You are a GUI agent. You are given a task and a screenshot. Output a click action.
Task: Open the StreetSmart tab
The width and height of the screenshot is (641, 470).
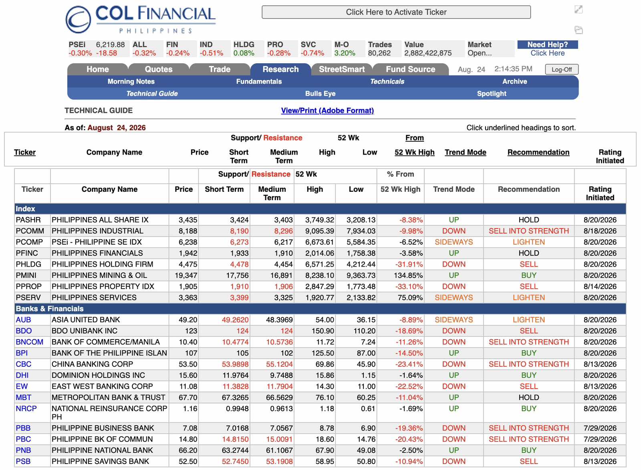[x=342, y=69]
